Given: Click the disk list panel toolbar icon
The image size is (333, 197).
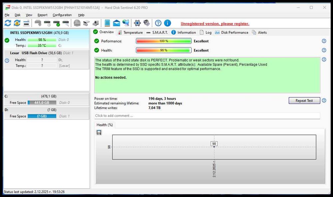Looking at the screenshot, I should click(x=26, y=23).
